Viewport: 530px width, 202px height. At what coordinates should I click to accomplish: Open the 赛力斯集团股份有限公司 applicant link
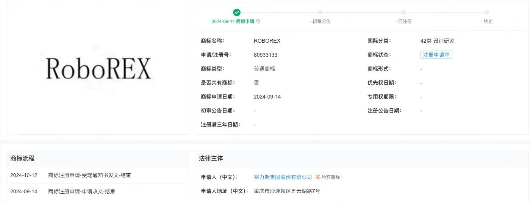click(x=283, y=177)
